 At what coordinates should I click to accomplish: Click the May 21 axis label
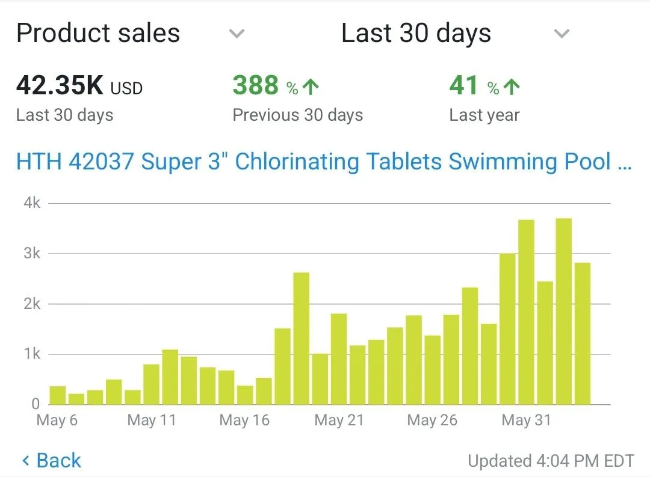339,421
